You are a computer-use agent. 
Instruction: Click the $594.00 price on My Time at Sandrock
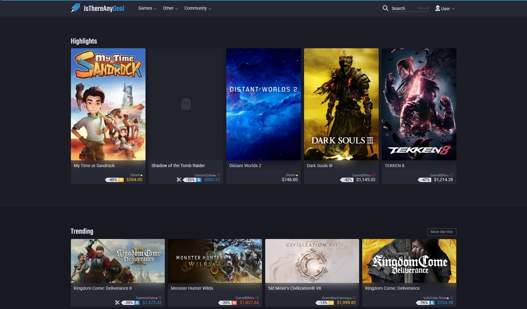click(x=134, y=180)
